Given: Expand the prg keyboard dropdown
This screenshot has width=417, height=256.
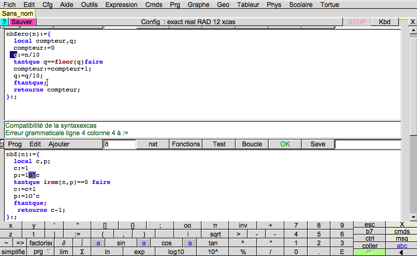Looking at the screenshot, I should pyautogui.click(x=40, y=252).
